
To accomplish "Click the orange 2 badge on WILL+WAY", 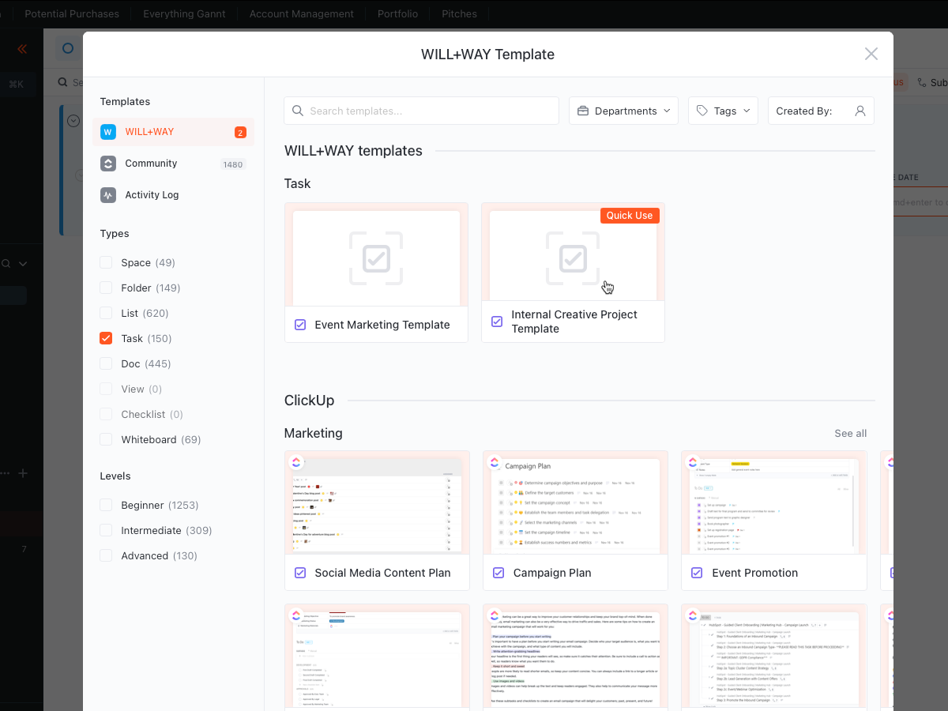I will tap(240, 133).
